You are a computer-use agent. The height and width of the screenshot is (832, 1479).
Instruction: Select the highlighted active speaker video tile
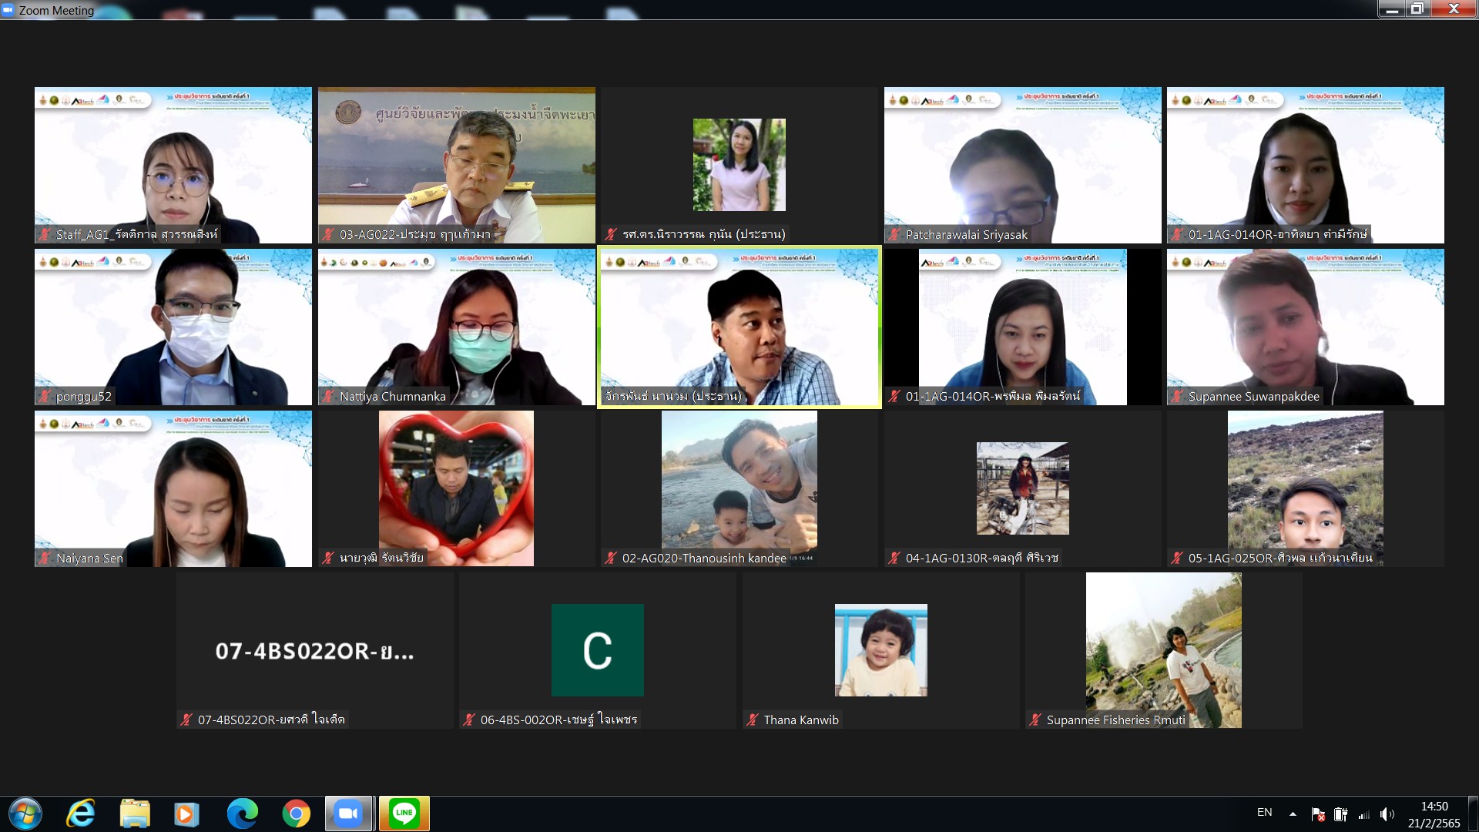pos(739,327)
